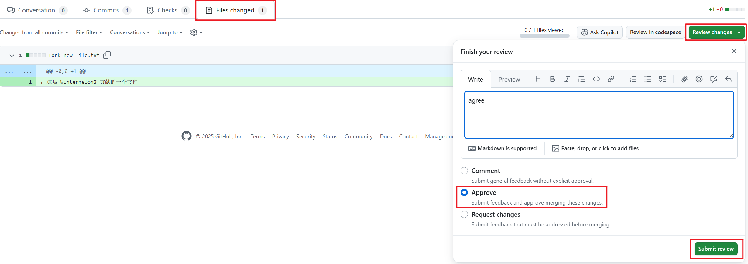Add a link using the link icon

(611, 79)
